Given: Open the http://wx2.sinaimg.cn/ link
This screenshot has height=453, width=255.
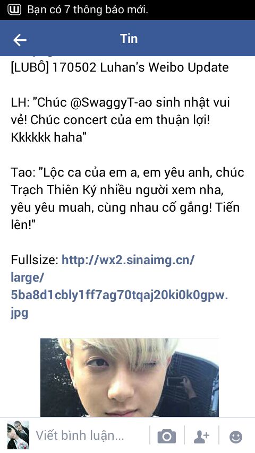Looking at the screenshot, I should 128,260.
